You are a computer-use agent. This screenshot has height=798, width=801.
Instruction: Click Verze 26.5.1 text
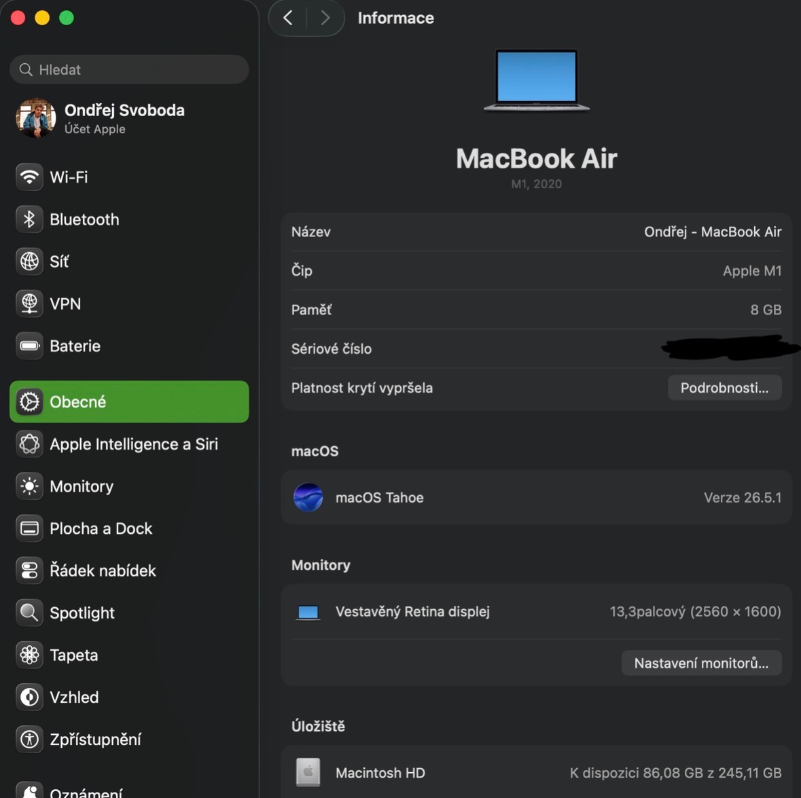click(743, 498)
